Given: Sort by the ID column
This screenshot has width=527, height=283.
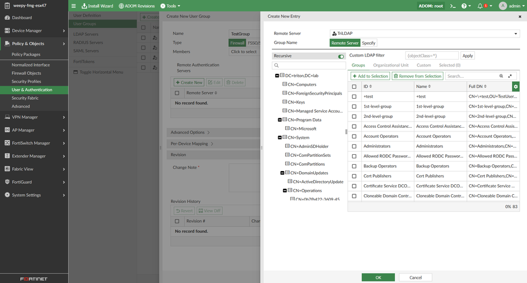Looking at the screenshot, I should point(368,87).
